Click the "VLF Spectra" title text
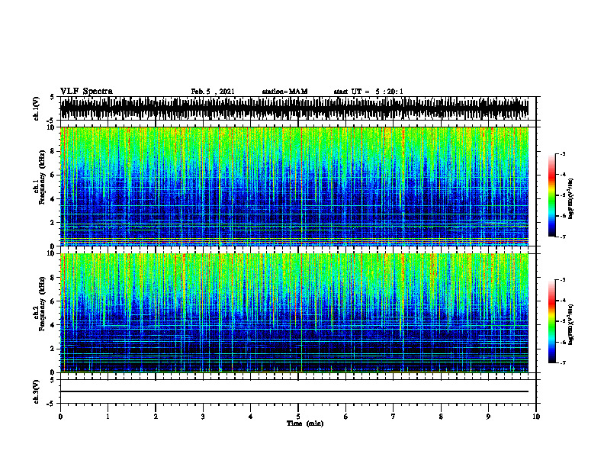Image resolution: width=604 pixels, height=467 pixels. (x=86, y=92)
